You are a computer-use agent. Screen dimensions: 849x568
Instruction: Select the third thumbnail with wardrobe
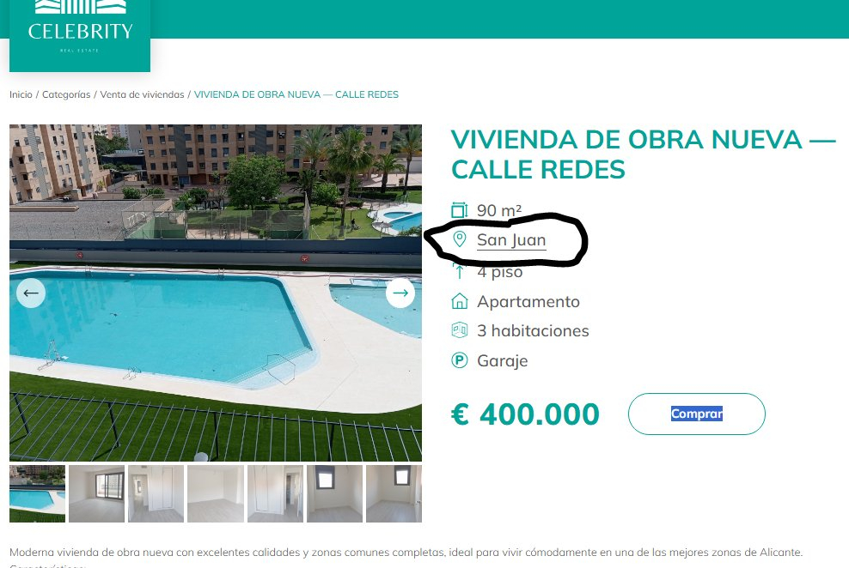point(156,493)
